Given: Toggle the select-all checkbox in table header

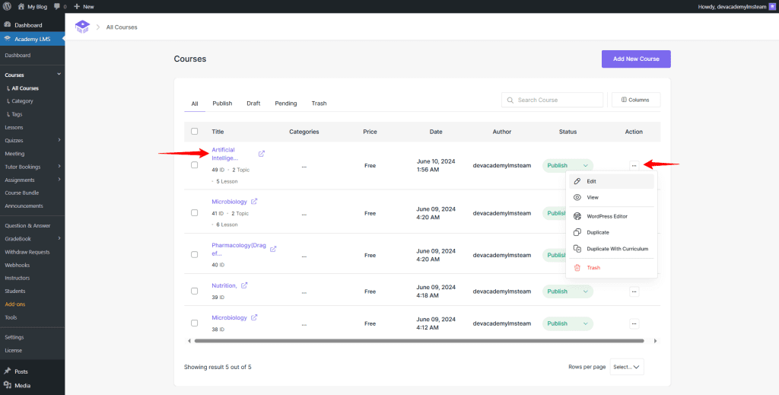Looking at the screenshot, I should coord(195,132).
